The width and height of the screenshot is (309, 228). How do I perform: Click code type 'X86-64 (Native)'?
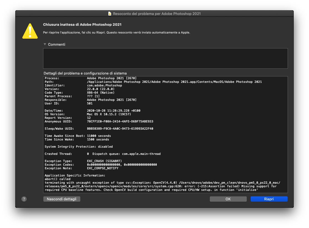click(x=101, y=93)
